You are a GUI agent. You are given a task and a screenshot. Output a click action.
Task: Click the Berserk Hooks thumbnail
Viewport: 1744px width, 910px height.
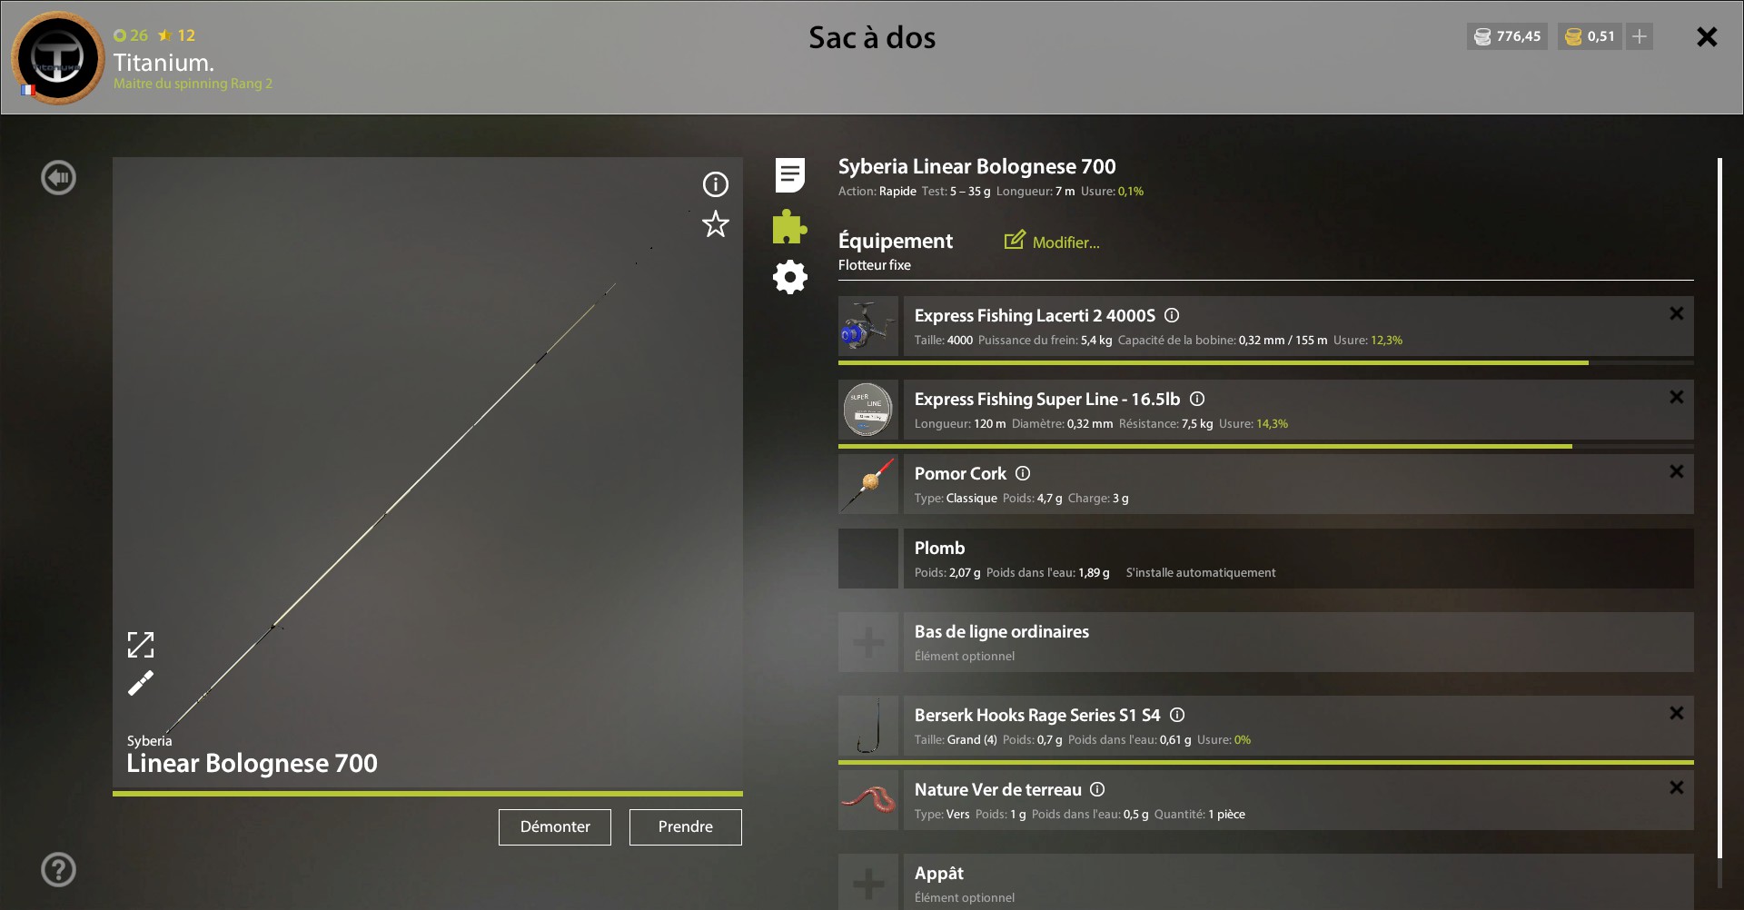coord(868,726)
